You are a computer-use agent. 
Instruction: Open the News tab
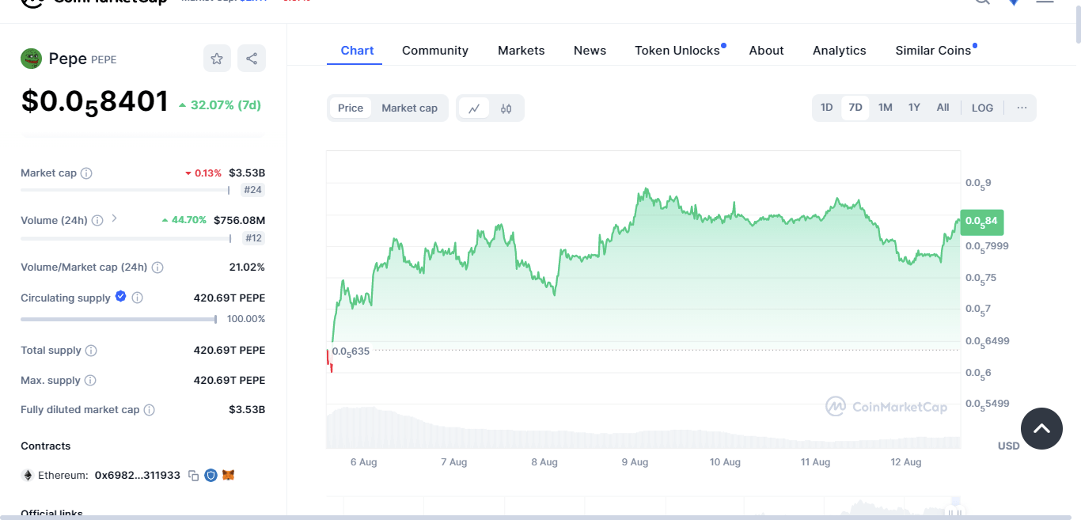(590, 51)
